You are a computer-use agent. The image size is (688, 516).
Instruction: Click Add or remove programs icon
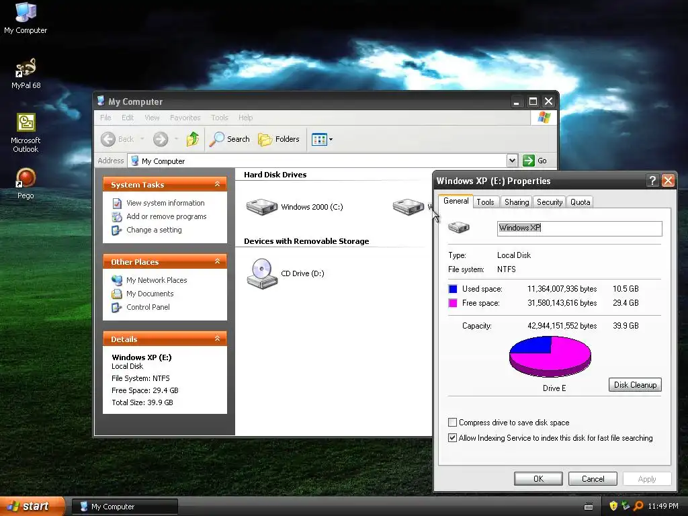(117, 217)
